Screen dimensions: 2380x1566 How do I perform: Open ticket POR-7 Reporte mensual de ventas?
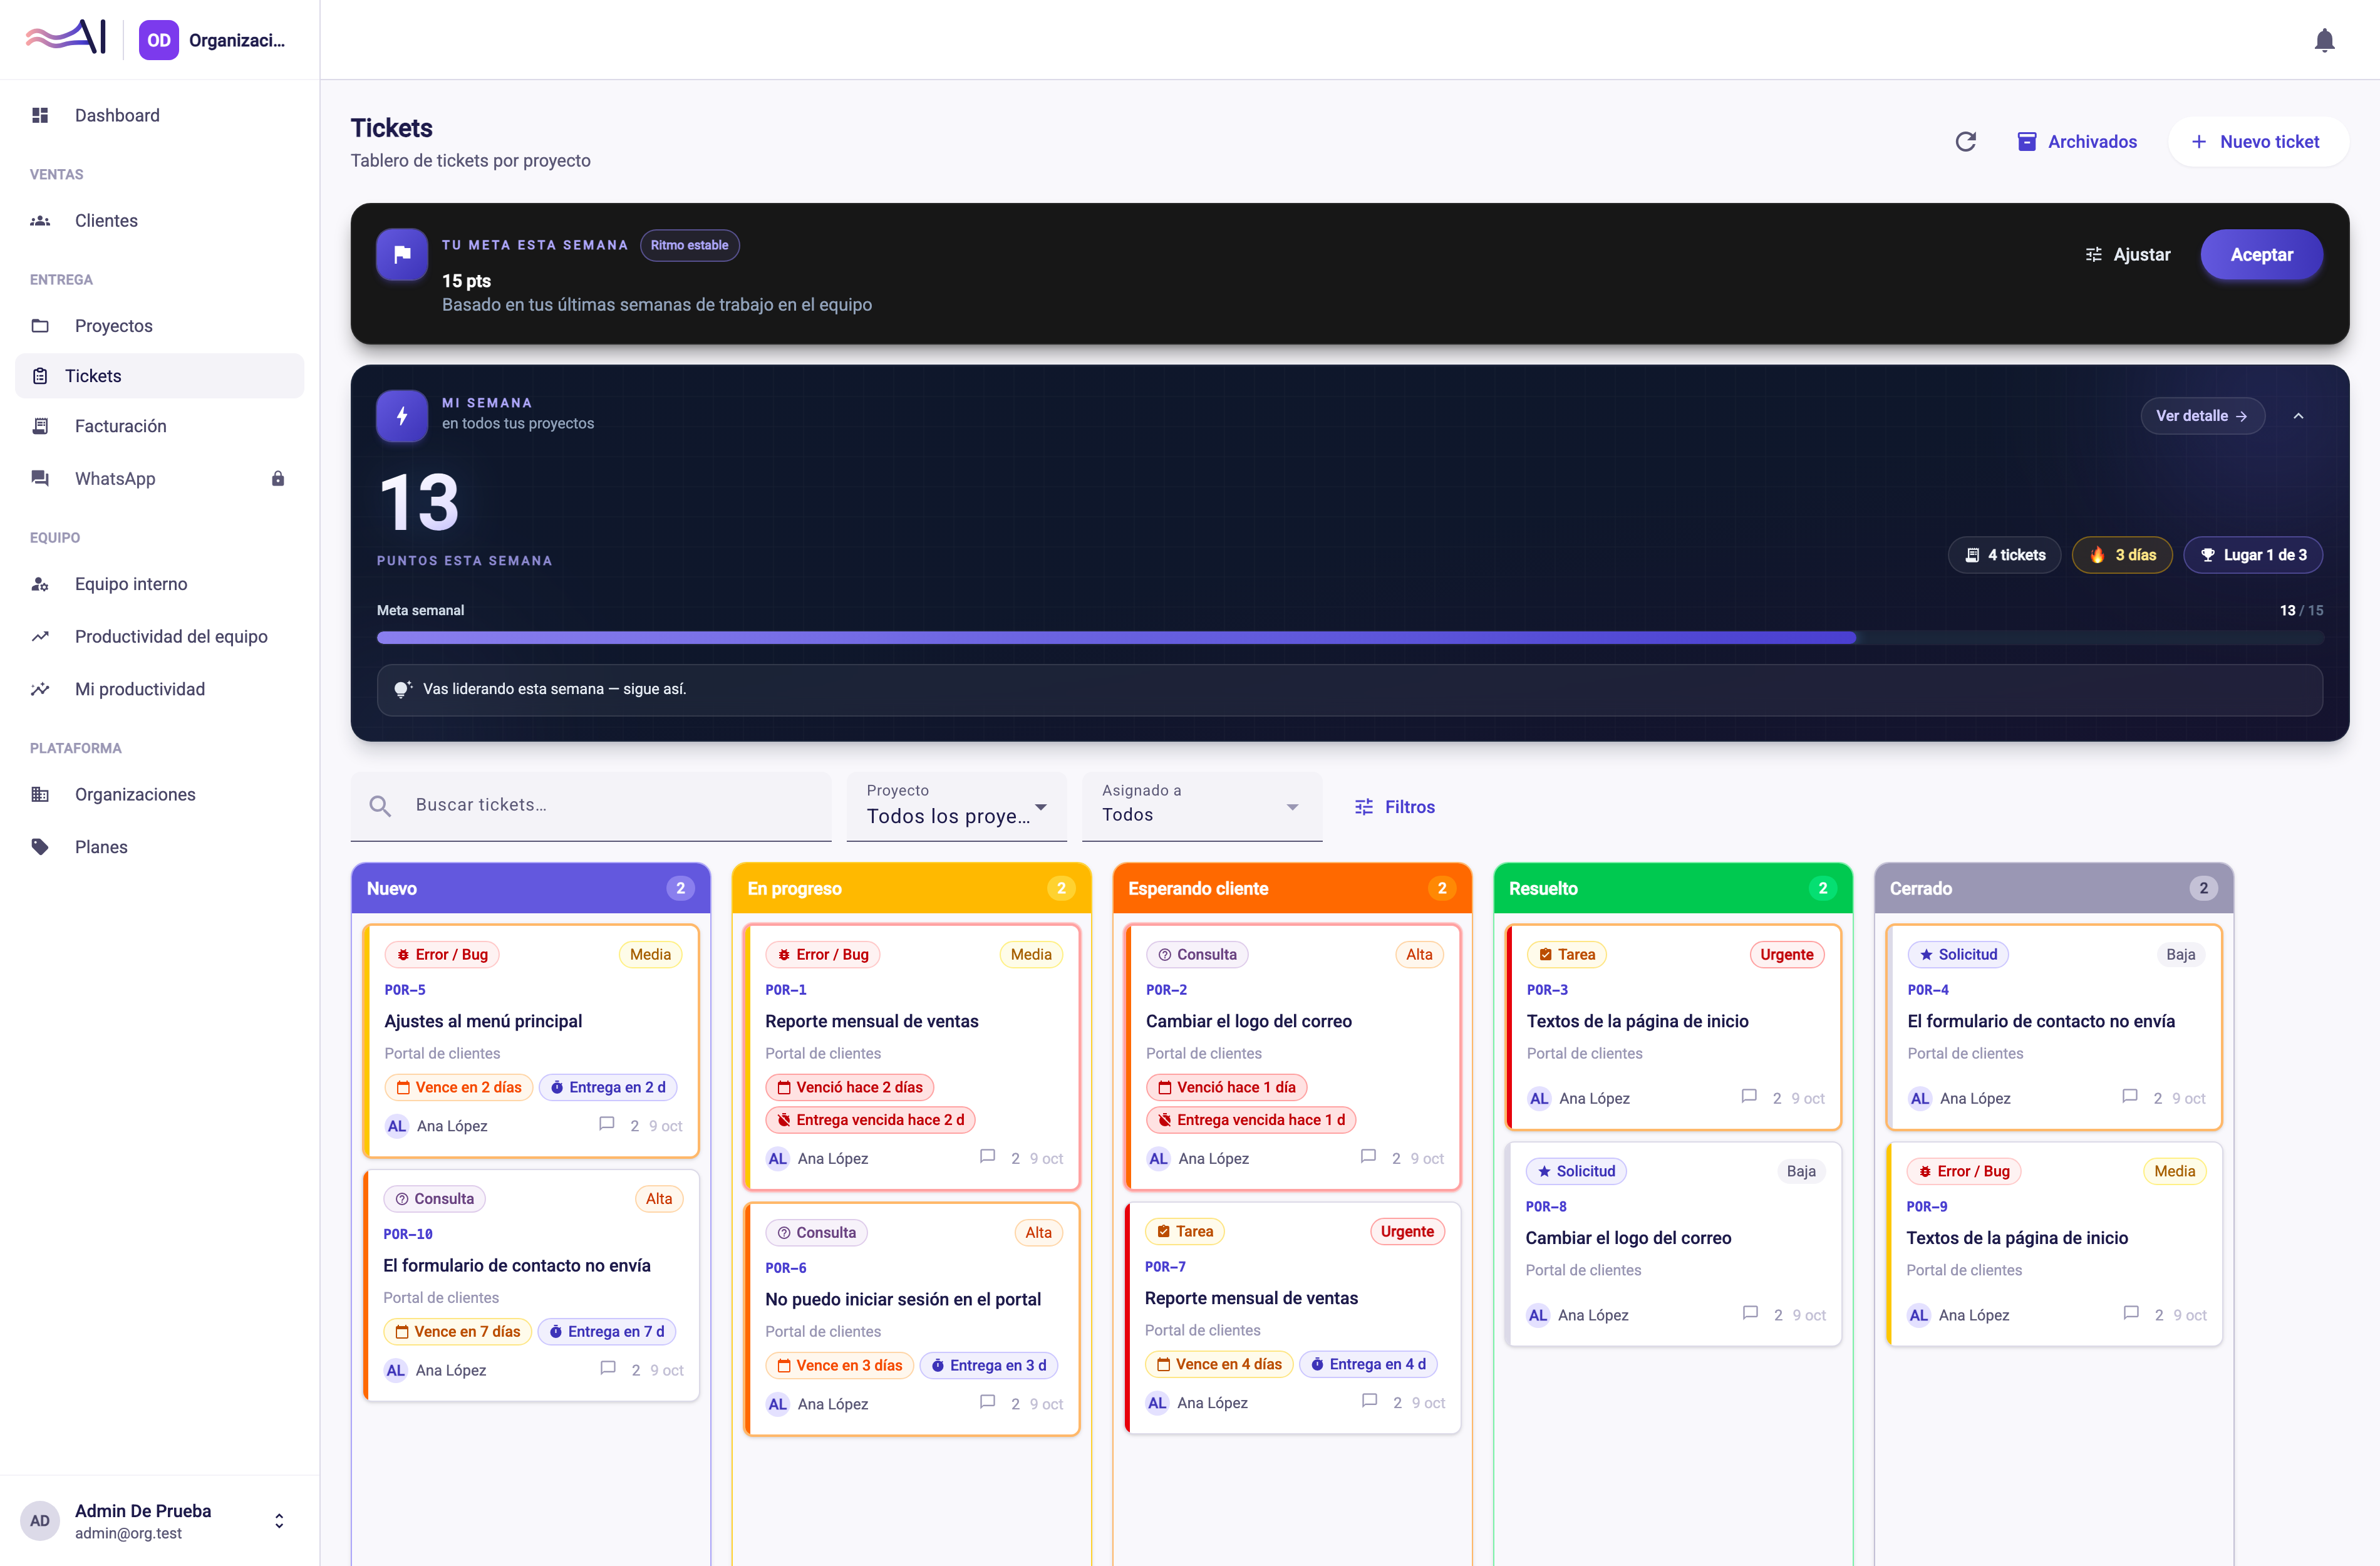click(x=1292, y=1318)
